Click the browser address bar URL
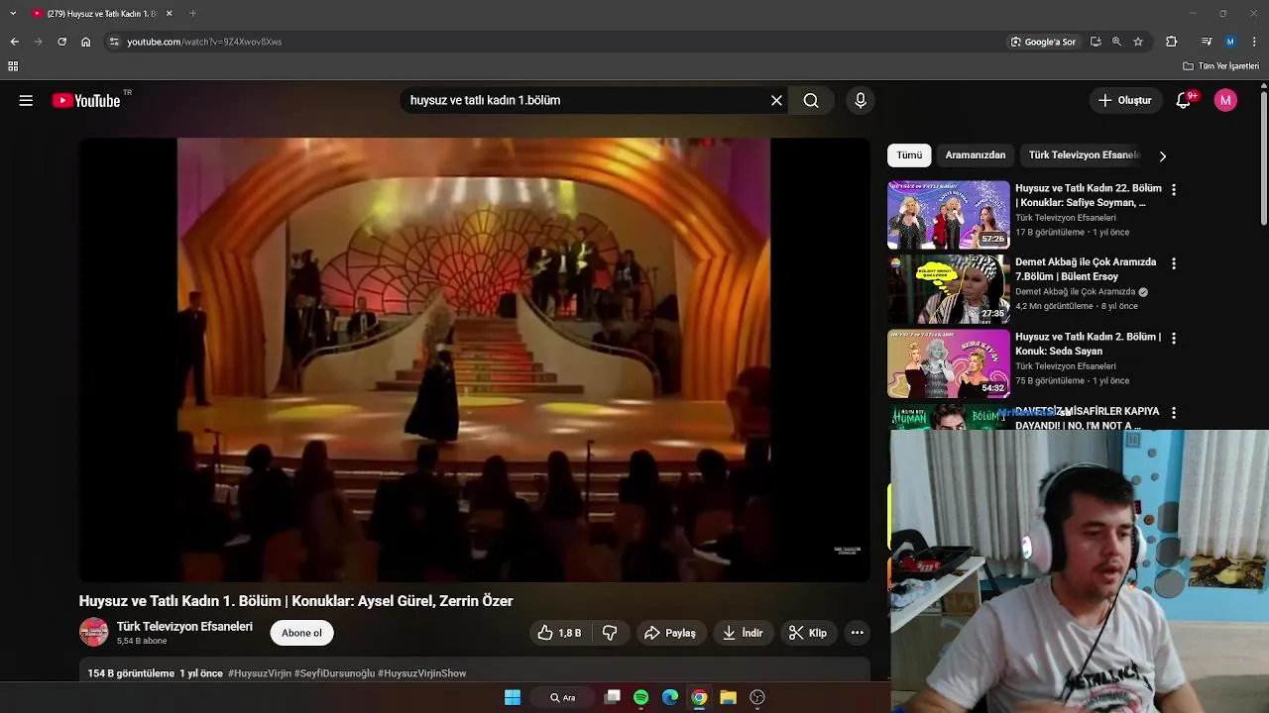The height and width of the screenshot is (713, 1269). [x=204, y=42]
